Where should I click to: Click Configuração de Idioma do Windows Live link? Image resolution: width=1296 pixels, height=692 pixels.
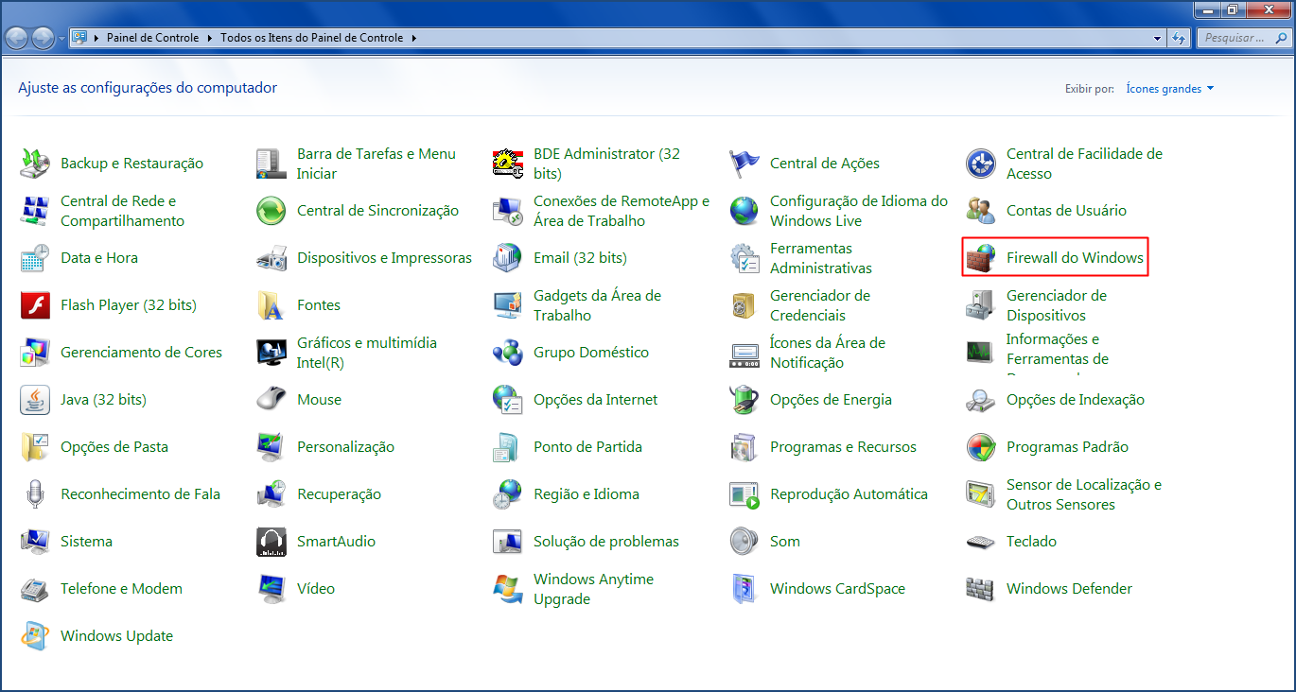point(859,211)
